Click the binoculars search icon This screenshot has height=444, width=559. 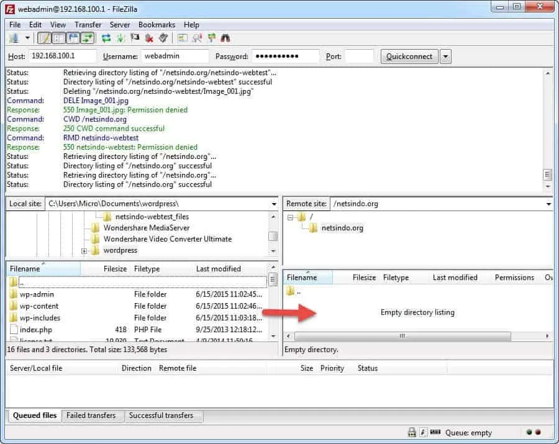pos(225,39)
